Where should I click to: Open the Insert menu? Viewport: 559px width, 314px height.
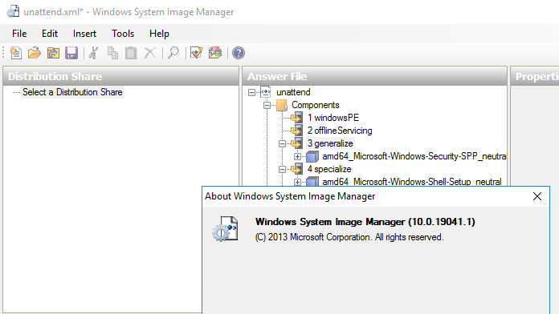click(x=84, y=34)
